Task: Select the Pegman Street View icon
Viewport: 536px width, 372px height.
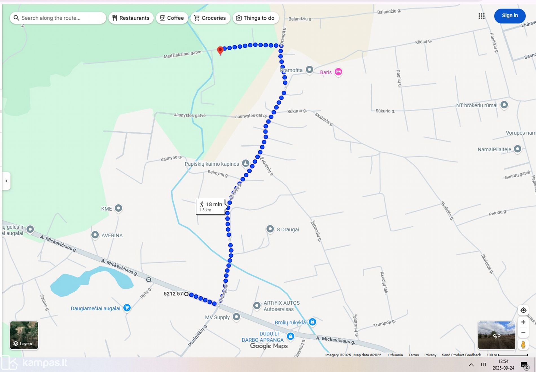Action: 523,345
